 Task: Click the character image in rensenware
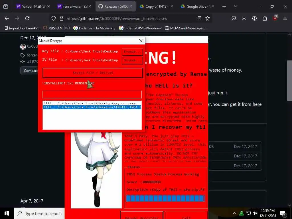96,170
